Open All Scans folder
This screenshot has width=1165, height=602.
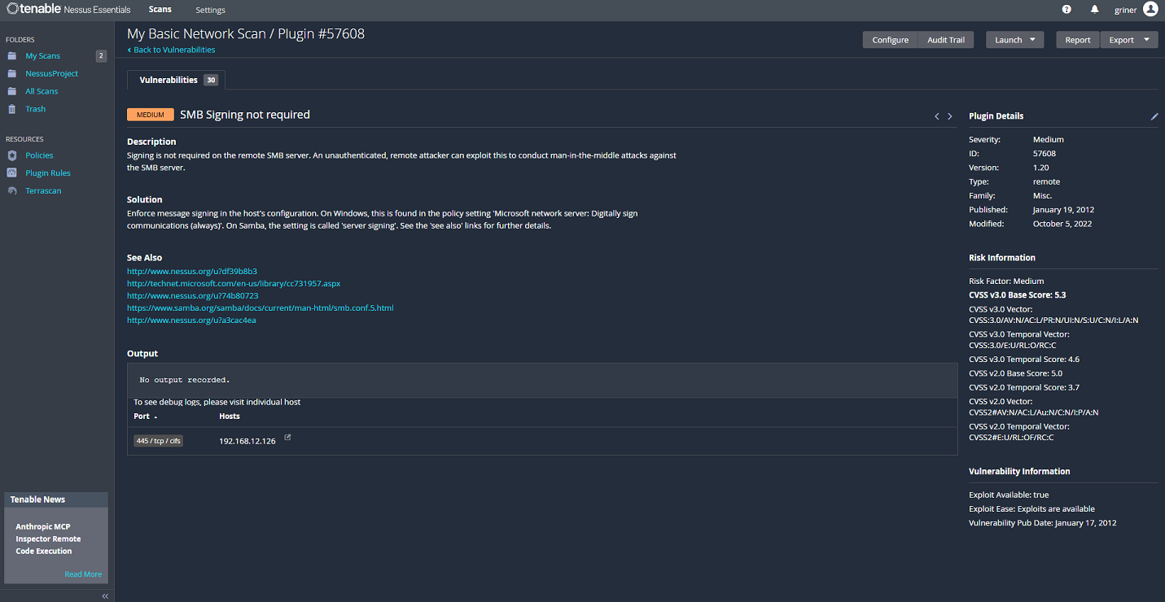[x=42, y=91]
